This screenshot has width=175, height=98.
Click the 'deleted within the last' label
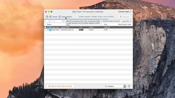(111, 21)
